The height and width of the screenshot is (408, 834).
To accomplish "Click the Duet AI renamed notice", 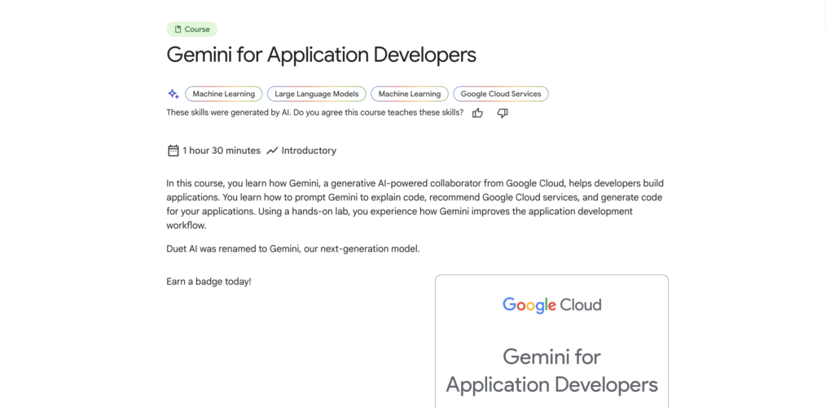I will tap(293, 249).
